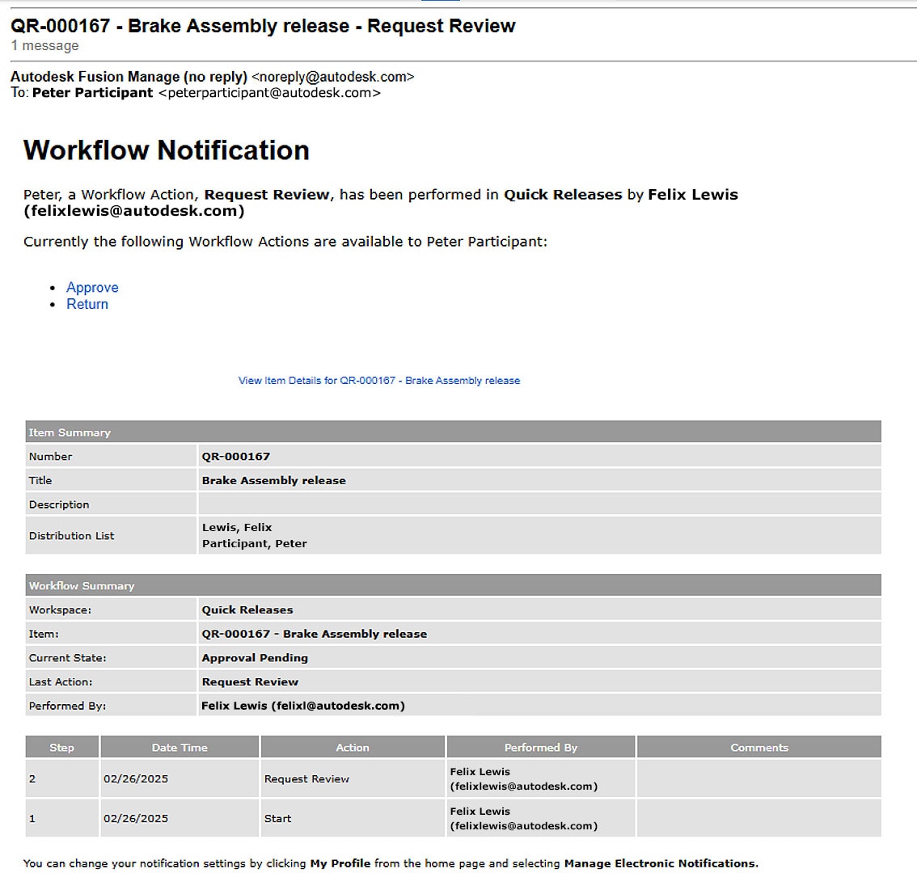Click the Item Summary section header
Screen dimensions: 917x873
click(x=70, y=432)
